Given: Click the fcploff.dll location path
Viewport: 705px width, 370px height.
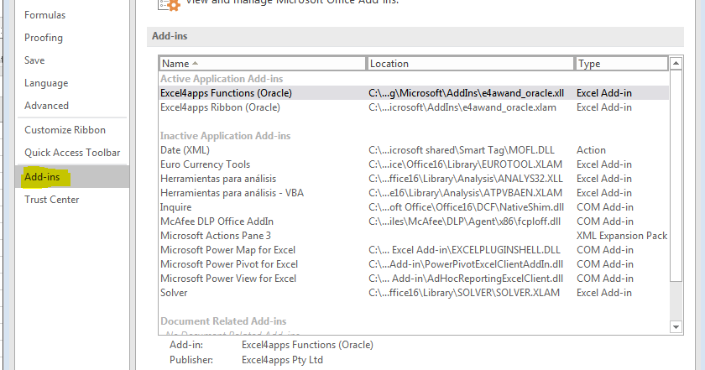Looking at the screenshot, I should click(464, 221).
